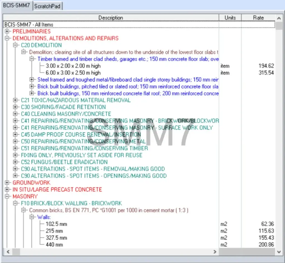Expand C41 masonry SURFACE WORK ONLY node
Image resolution: width=285 pixels, height=263 pixels.
(x=16, y=128)
